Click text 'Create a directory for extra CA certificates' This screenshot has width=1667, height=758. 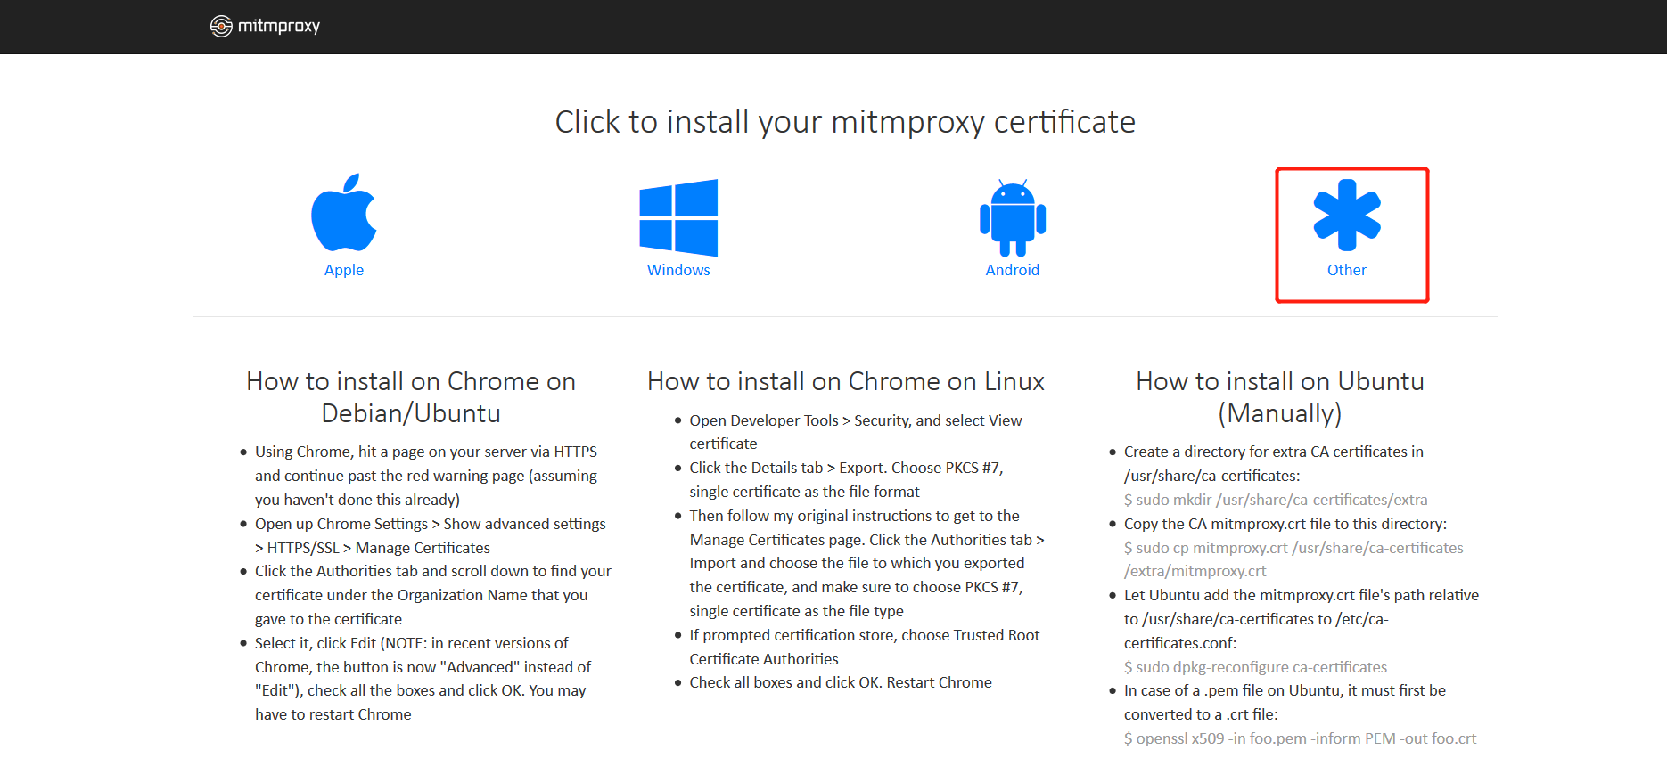tap(1266, 452)
